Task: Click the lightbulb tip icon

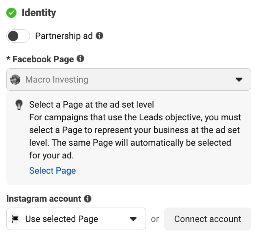Action: 19,105
